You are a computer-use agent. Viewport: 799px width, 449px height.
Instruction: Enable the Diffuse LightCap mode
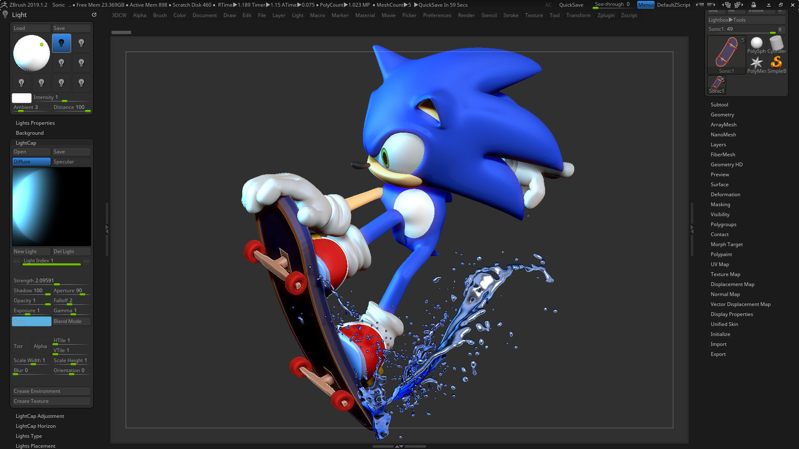32,162
